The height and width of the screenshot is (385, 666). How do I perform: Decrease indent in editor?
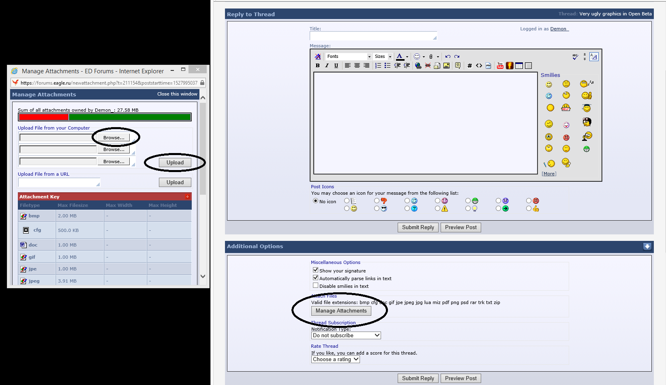click(x=397, y=66)
